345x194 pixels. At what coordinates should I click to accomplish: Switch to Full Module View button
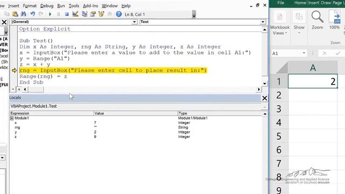point(19,89)
